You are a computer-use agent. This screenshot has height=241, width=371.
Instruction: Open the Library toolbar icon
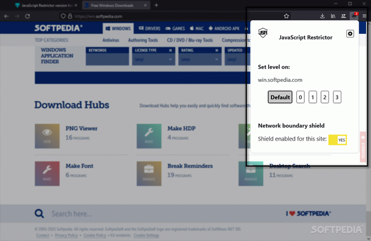pyautogui.click(x=333, y=16)
